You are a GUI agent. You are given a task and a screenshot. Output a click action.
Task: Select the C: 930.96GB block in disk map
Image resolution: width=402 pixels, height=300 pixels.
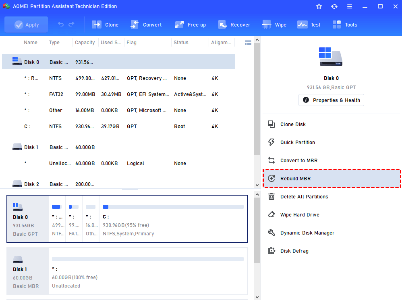coord(173,219)
